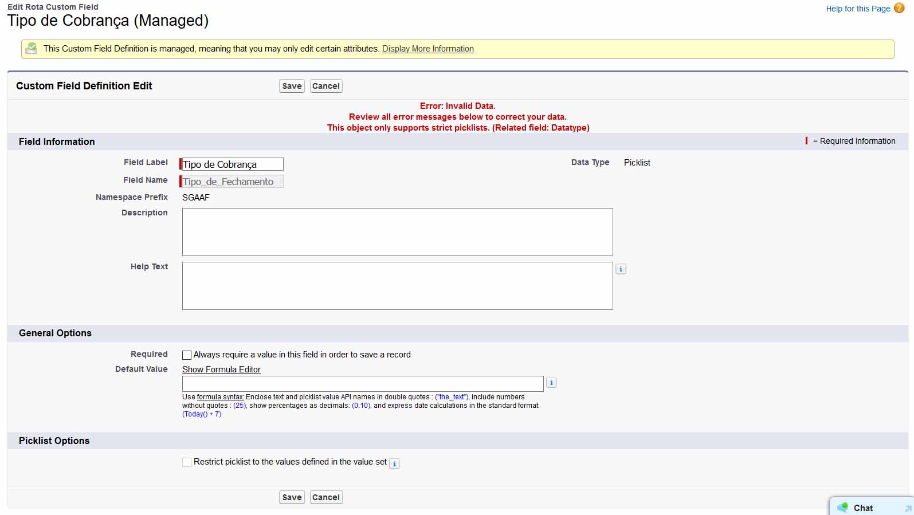Toggle Restrict picklist to value set checkbox

187,462
